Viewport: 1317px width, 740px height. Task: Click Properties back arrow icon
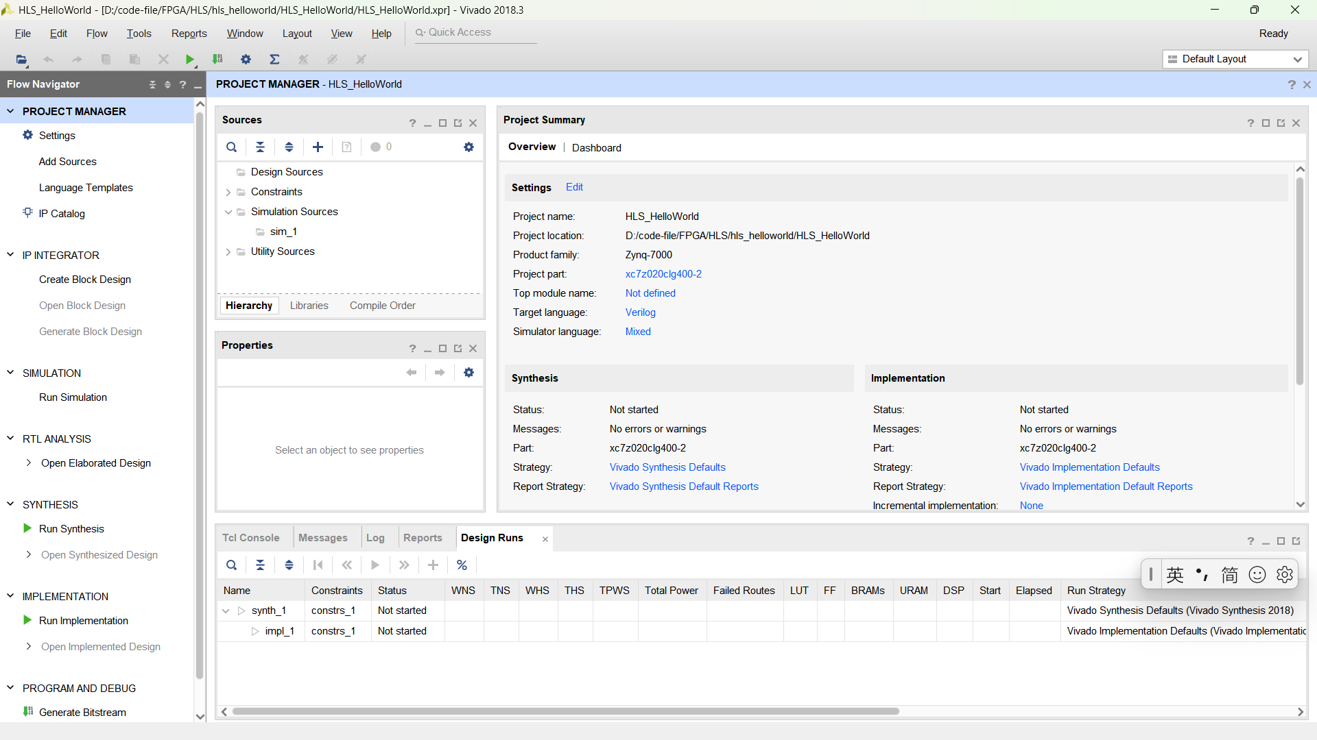[x=412, y=372]
